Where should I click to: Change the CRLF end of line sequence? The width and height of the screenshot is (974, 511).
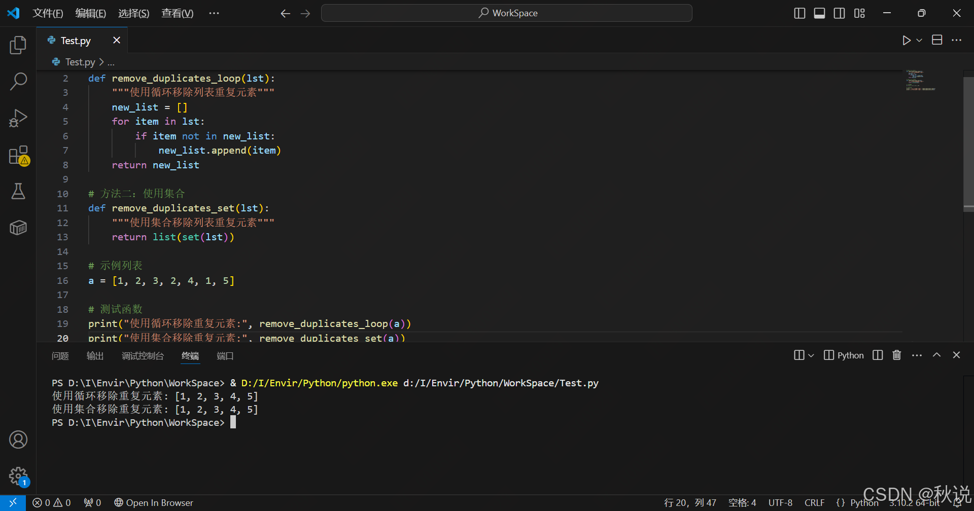(815, 503)
